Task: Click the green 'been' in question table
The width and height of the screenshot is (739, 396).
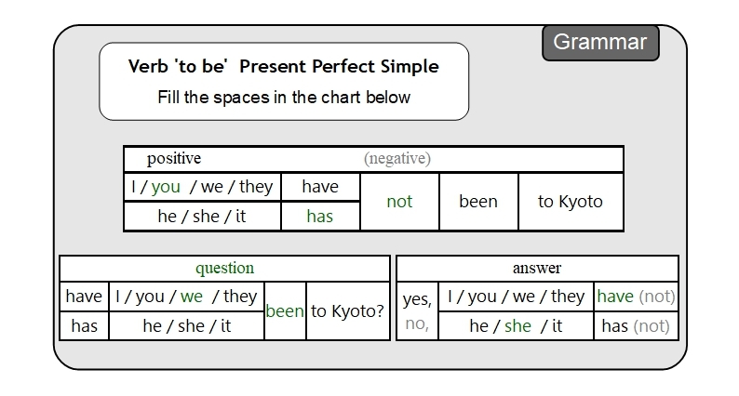Action: point(285,311)
